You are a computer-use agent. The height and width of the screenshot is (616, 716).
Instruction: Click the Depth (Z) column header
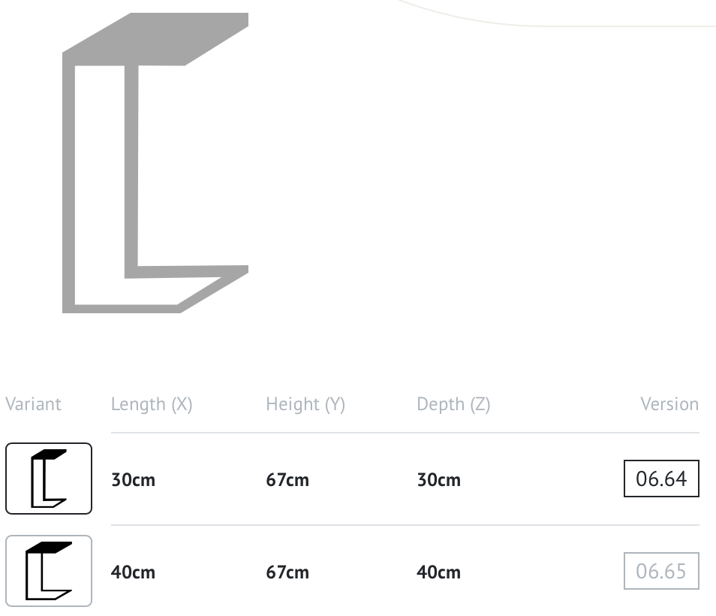click(453, 404)
